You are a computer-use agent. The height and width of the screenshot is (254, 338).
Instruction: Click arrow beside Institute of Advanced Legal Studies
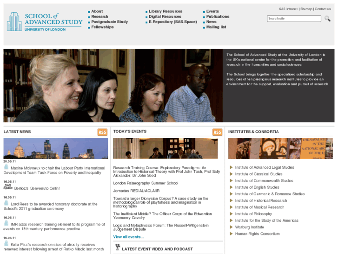coord(231,167)
